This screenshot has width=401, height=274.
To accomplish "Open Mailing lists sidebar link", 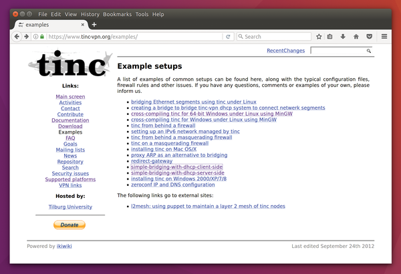I will 70,150.
